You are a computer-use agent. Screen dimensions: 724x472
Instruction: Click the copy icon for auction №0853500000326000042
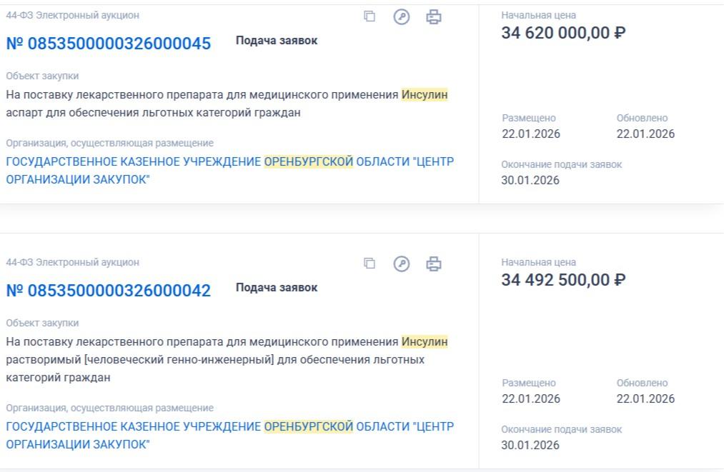coord(370,263)
